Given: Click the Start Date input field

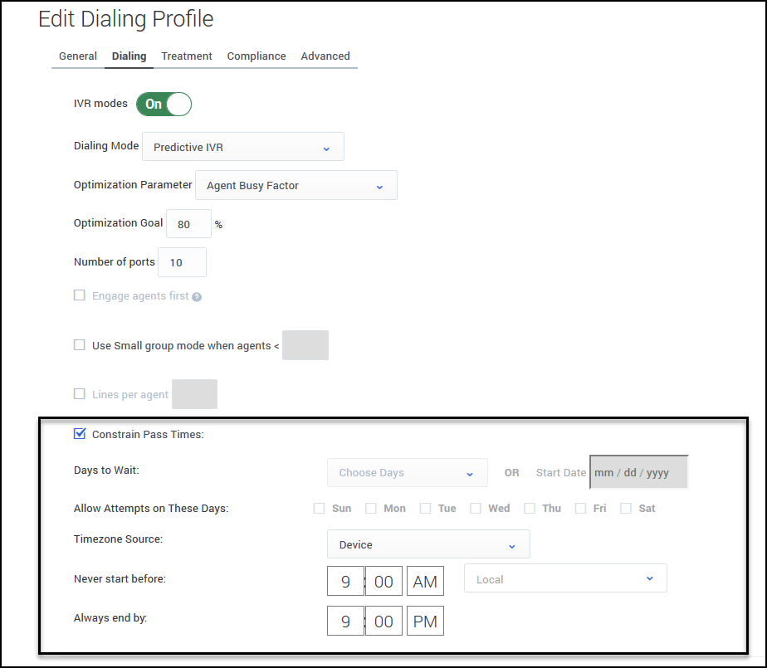Looking at the screenshot, I should 638,473.
